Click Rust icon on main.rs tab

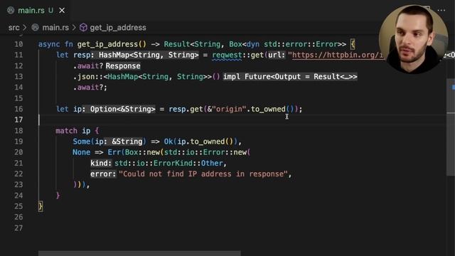[11, 11]
